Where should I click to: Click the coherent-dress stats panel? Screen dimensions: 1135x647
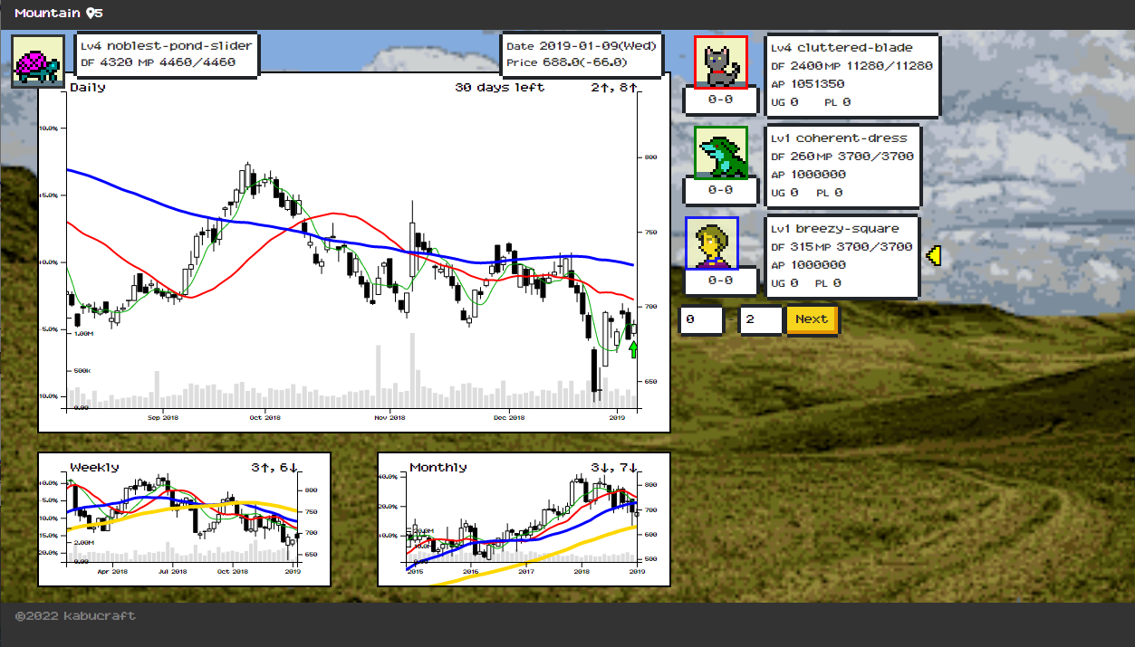[843, 166]
